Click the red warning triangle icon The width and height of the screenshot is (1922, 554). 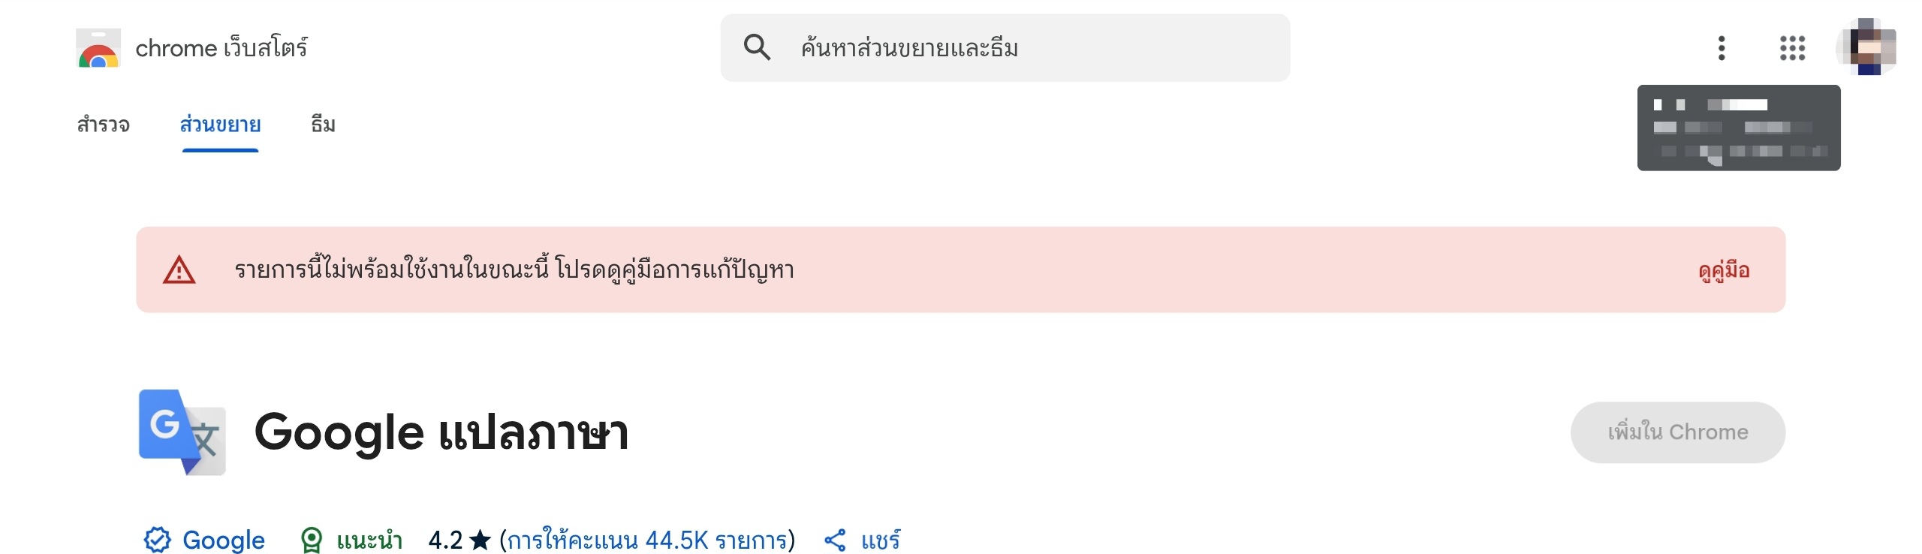(x=179, y=269)
